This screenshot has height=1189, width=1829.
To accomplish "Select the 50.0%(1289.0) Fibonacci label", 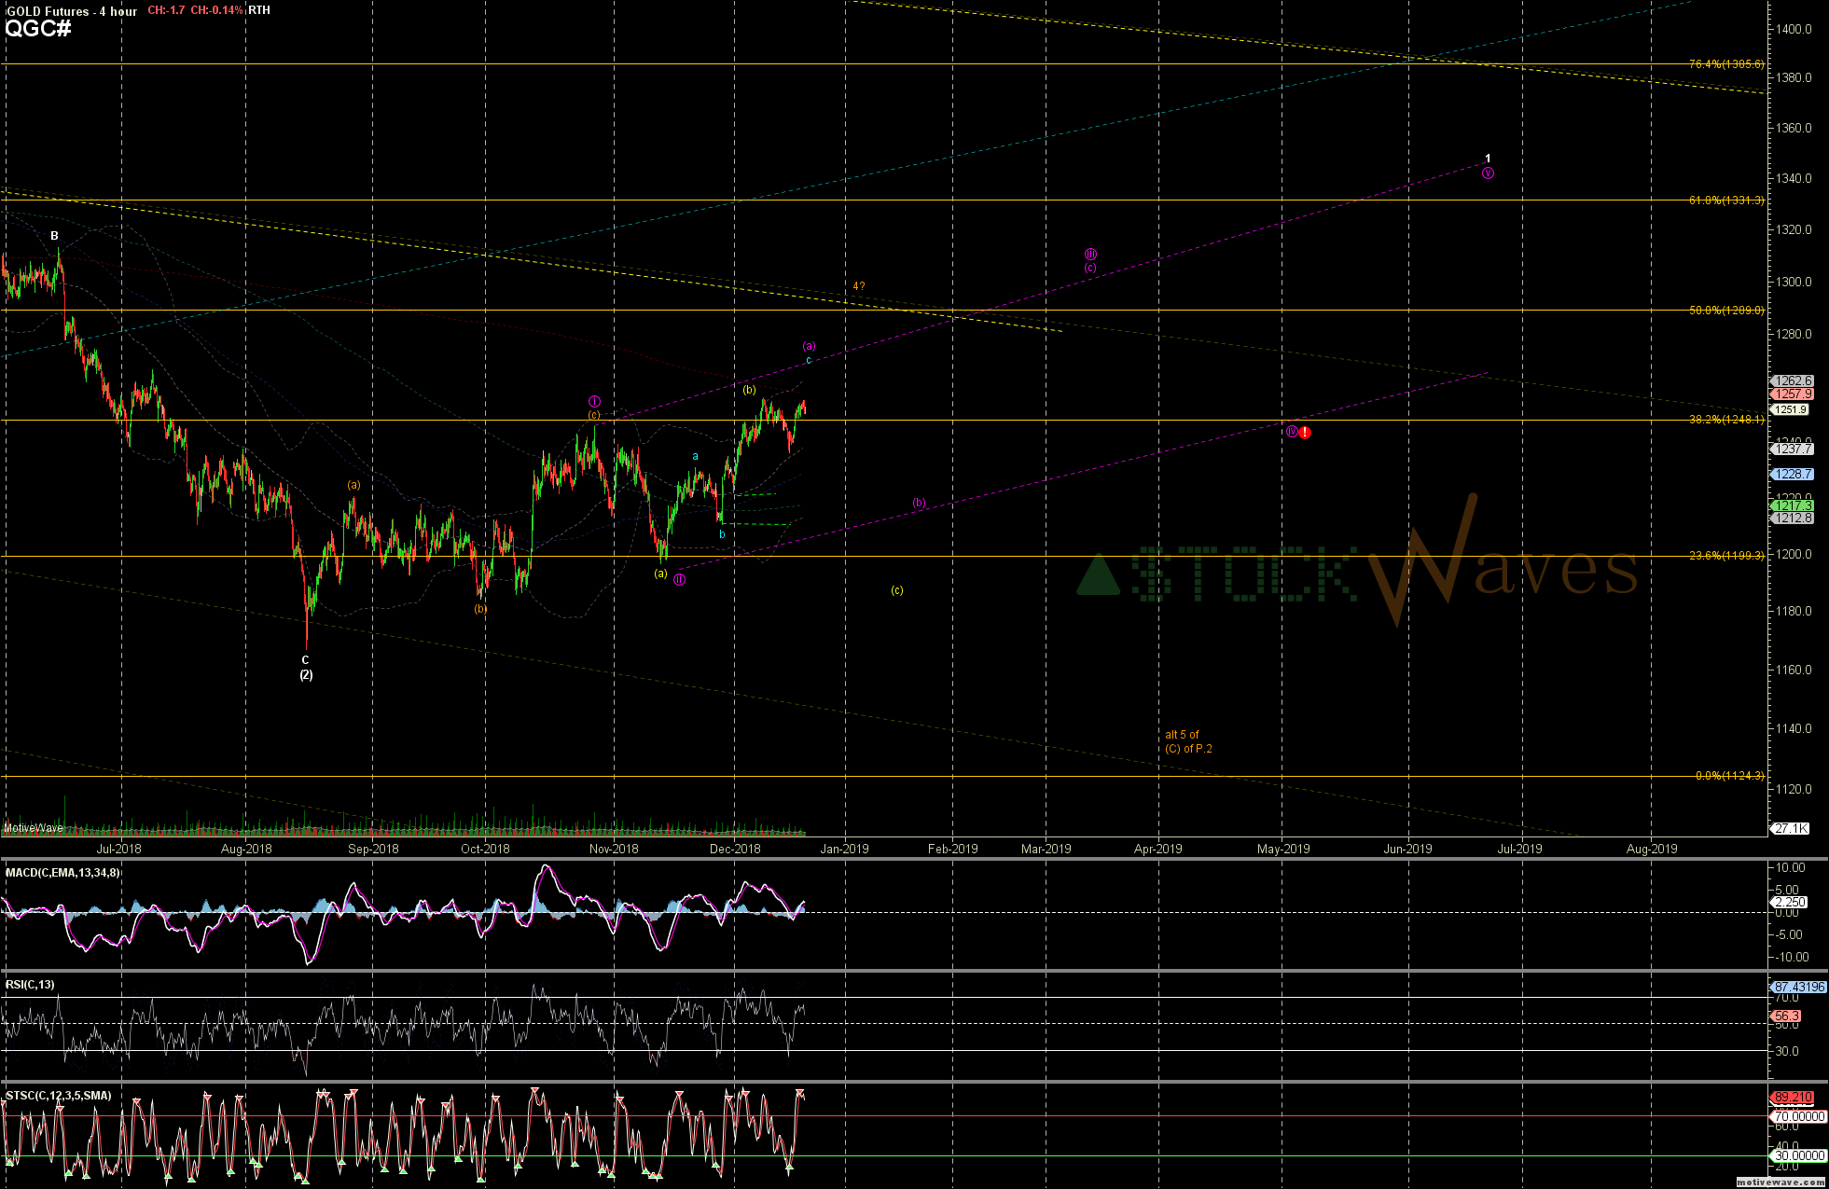I will coord(1726,311).
